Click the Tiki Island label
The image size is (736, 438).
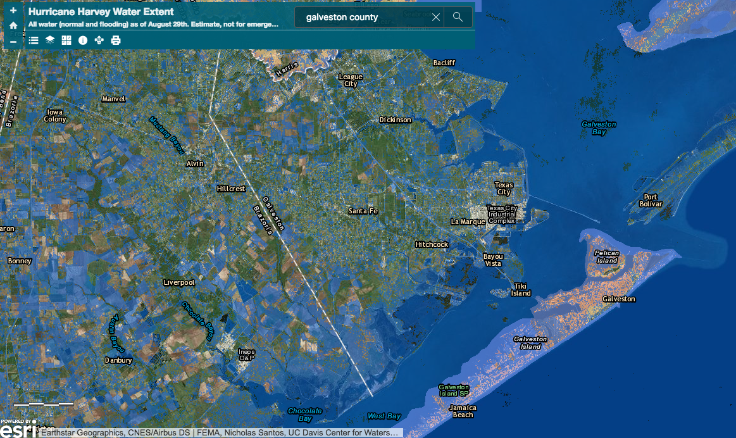point(521,290)
